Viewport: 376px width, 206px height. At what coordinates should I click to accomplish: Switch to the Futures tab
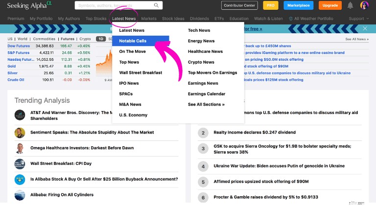pyautogui.click(x=68, y=39)
